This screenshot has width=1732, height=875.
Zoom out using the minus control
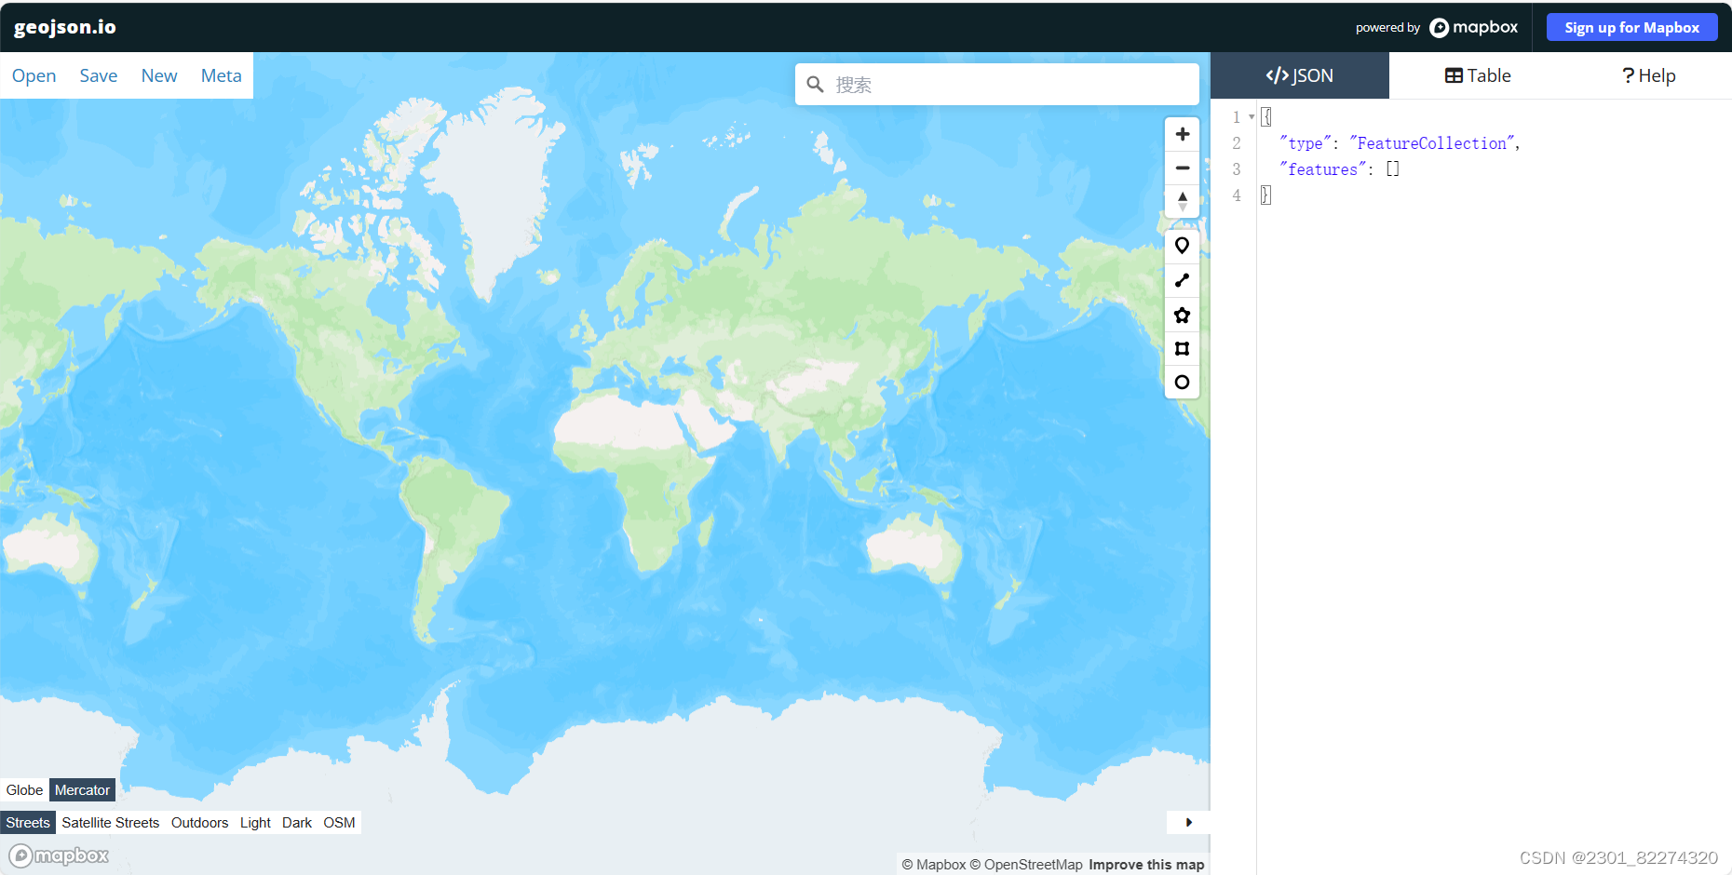point(1182,168)
